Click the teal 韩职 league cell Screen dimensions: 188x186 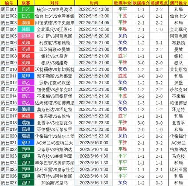coord(26,29)
